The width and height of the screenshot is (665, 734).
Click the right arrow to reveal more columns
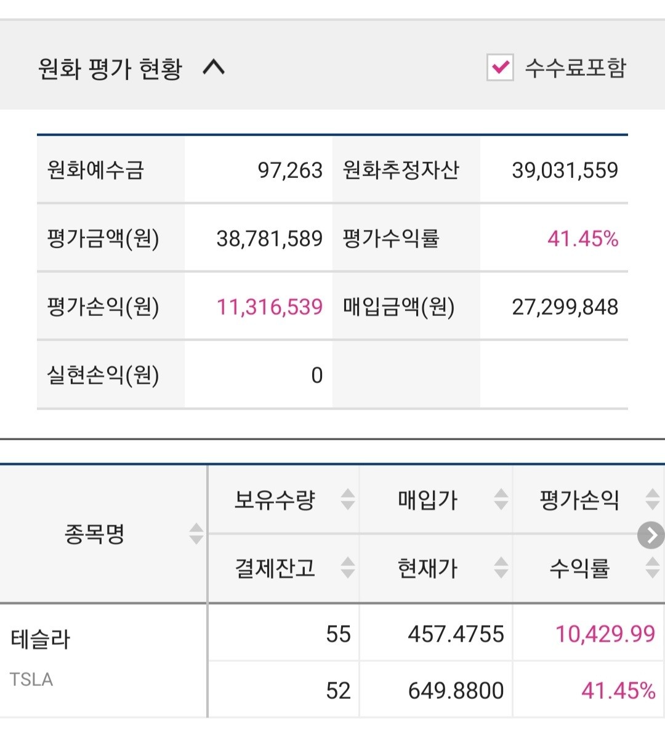tap(650, 536)
